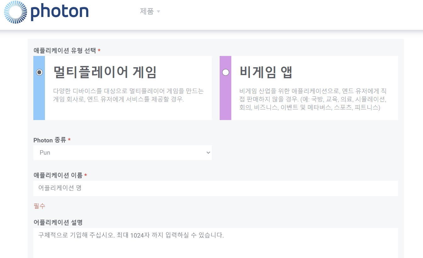
Task: Click the 애플리케이션 유형 선택 label
Action: click(x=65, y=51)
